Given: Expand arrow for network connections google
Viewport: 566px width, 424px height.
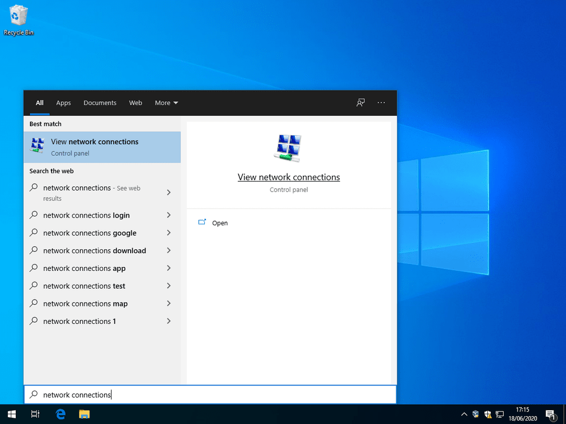Looking at the screenshot, I should pos(169,232).
